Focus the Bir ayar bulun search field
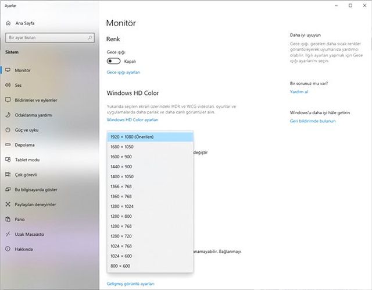Image resolution: width=372 pixels, height=290 pixels. (x=50, y=37)
